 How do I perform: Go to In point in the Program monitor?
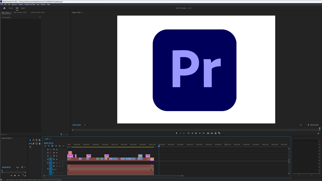(189, 133)
